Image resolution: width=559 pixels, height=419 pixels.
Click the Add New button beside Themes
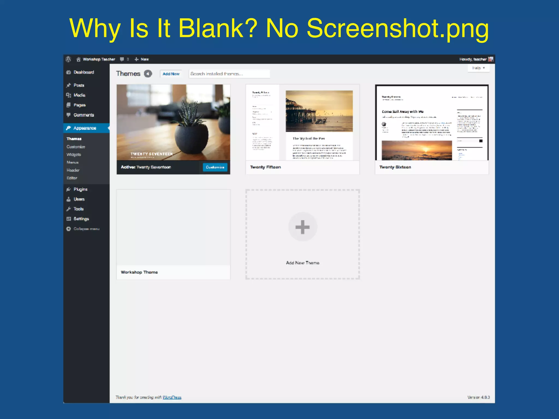click(171, 74)
